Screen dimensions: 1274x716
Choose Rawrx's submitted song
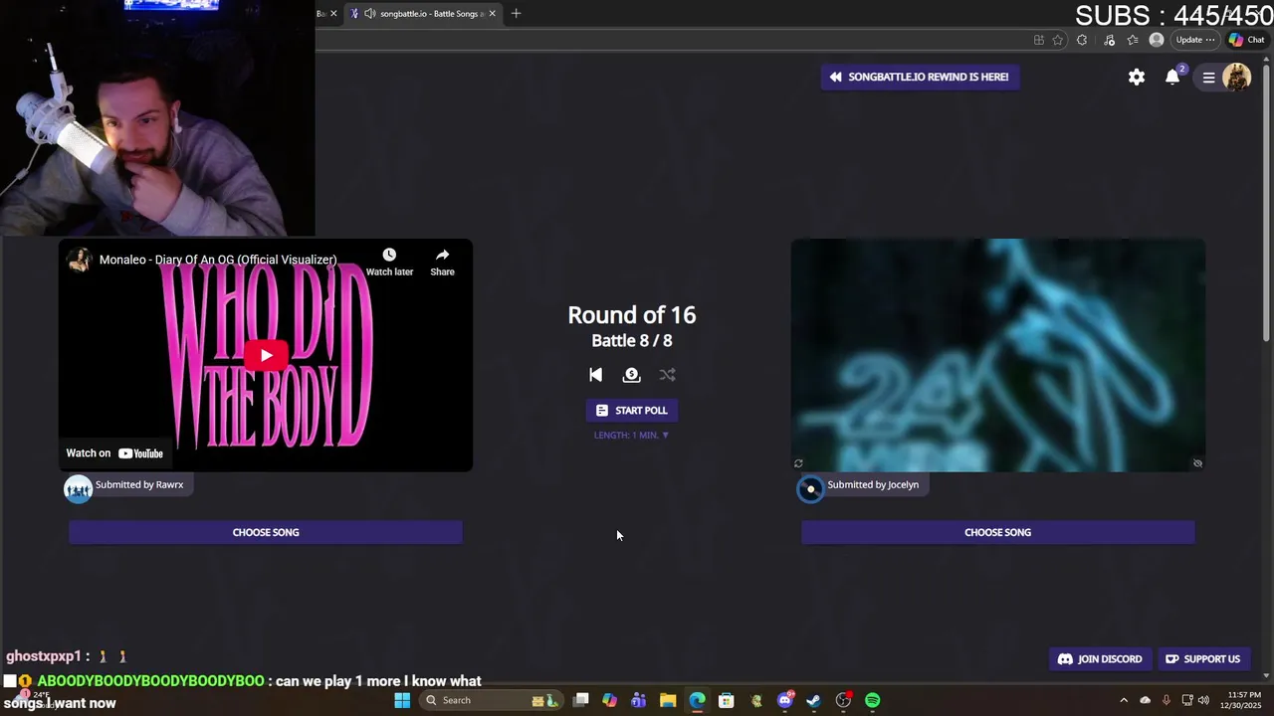pos(266,532)
